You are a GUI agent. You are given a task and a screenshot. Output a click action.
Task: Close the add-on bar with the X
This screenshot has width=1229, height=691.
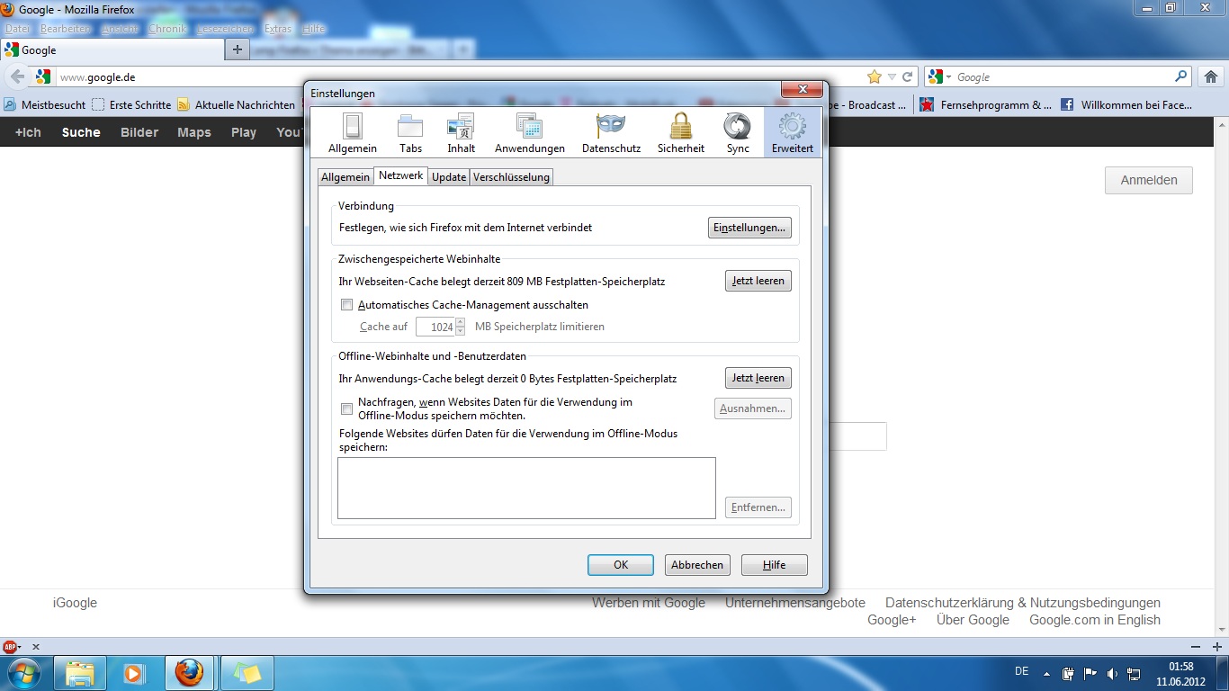[x=36, y=646]
